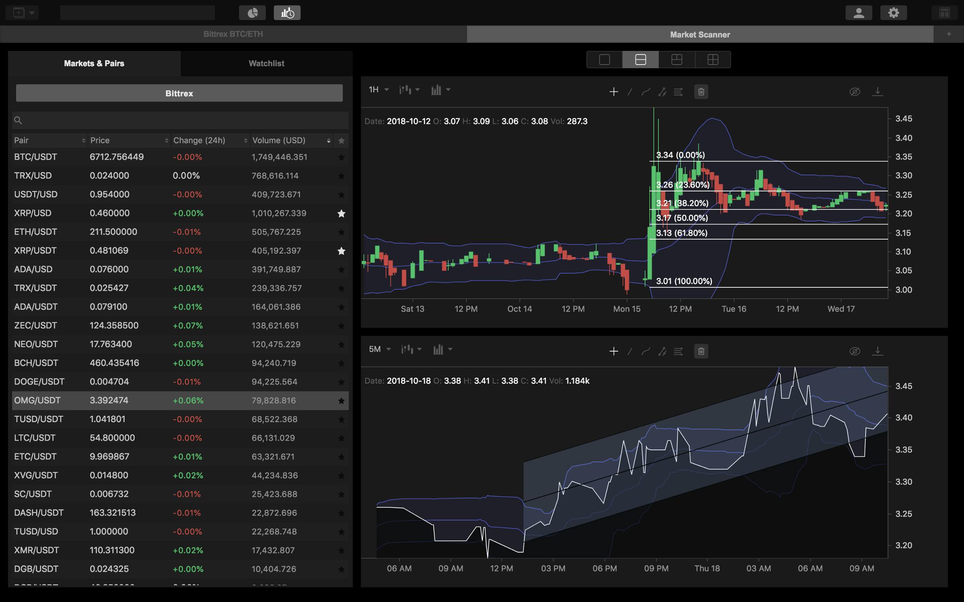Open the Market Scanner tab

tap(700, 35)
